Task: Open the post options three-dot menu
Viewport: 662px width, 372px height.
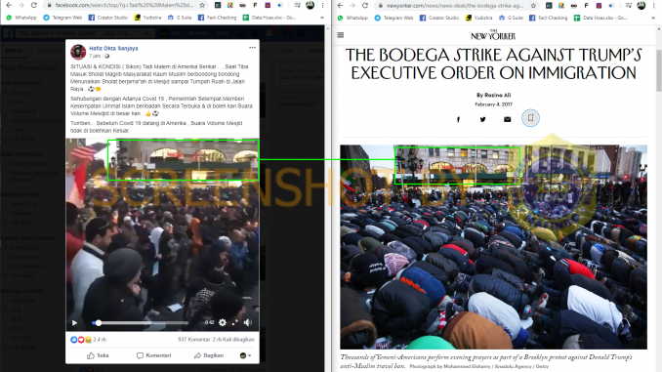Action: [252, 47]
